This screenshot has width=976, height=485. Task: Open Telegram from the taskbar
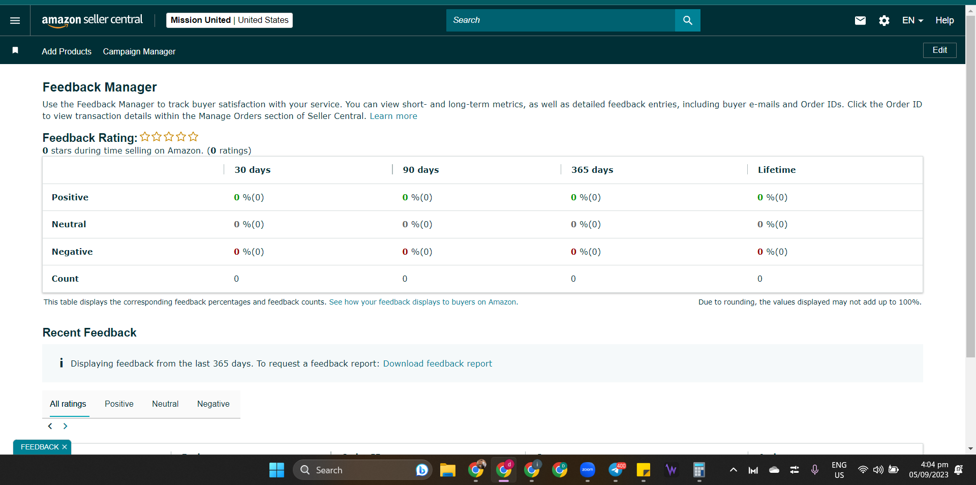616,470
